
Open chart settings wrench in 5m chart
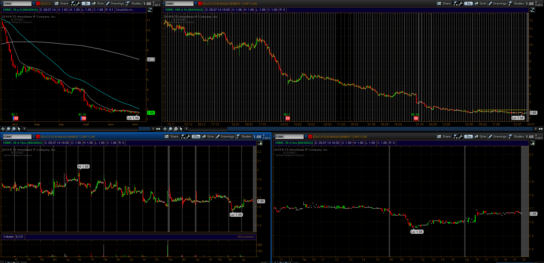click(x=461, y=136)
